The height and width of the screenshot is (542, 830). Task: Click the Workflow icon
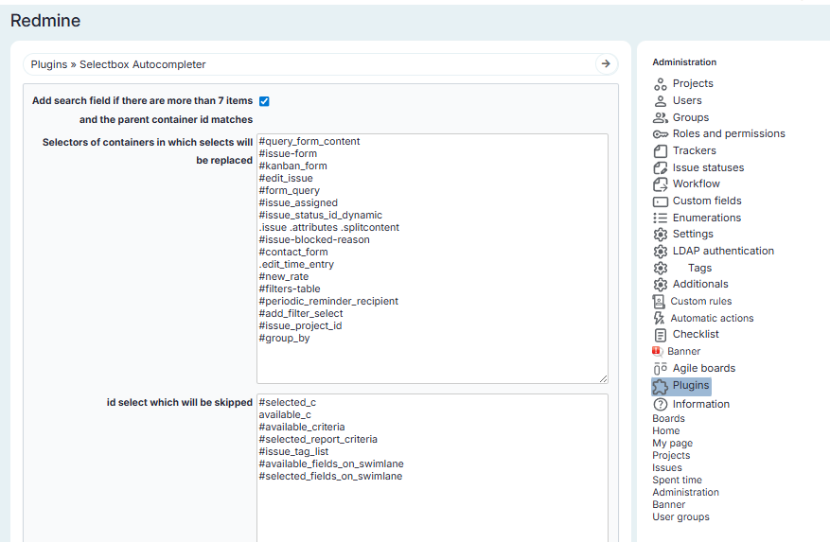coord(661,184)
